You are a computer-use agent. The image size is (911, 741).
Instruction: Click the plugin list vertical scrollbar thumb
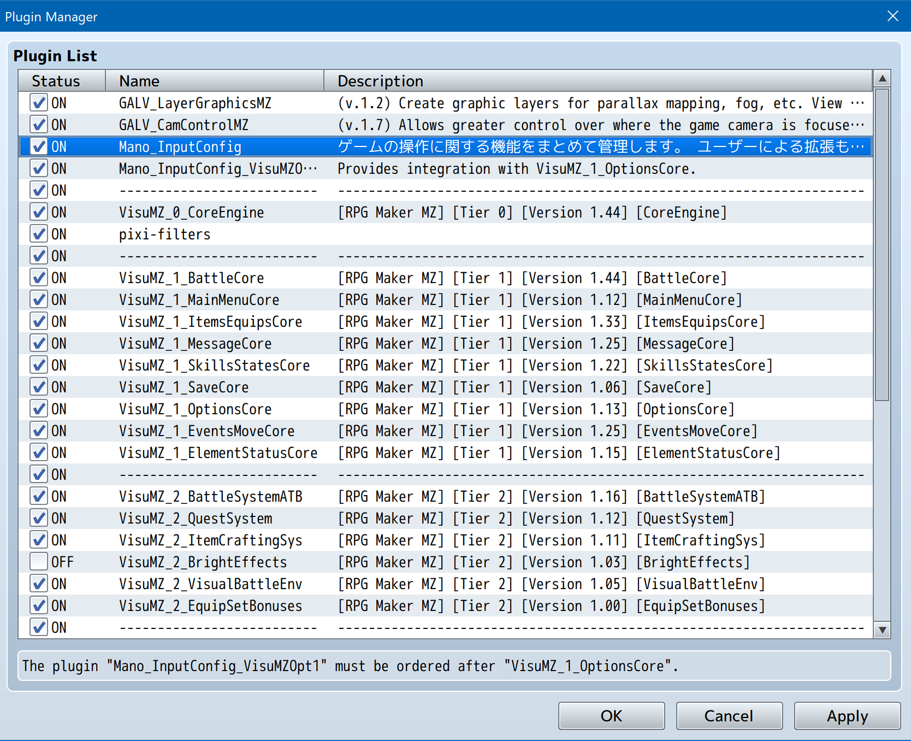point(882,244)
